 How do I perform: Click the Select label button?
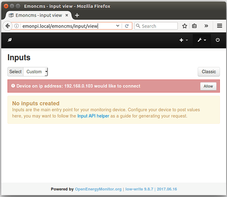pyautogui.click(x=15, y=72)
